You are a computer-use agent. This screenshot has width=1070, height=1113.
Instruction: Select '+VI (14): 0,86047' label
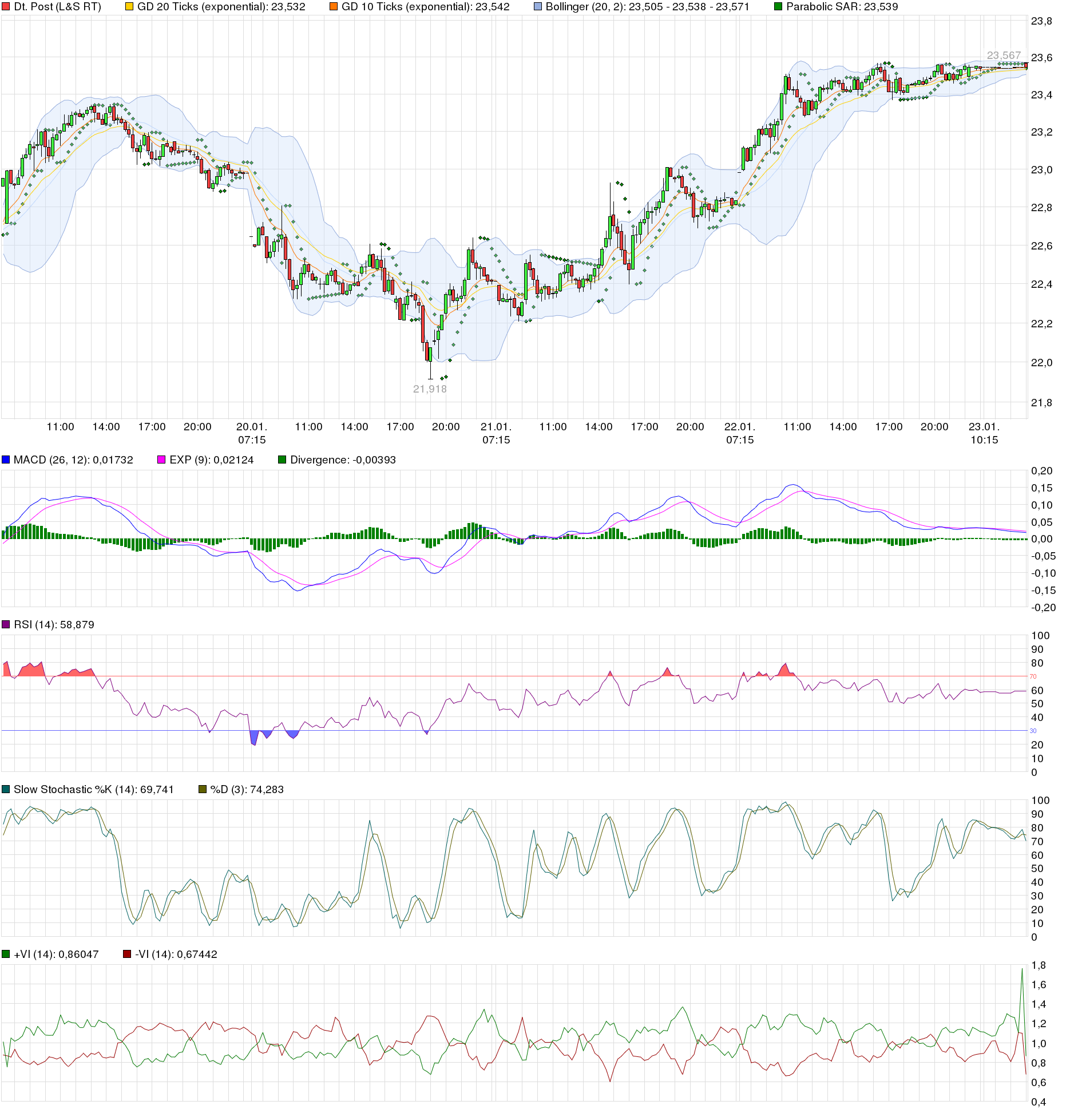click(56, 954)
